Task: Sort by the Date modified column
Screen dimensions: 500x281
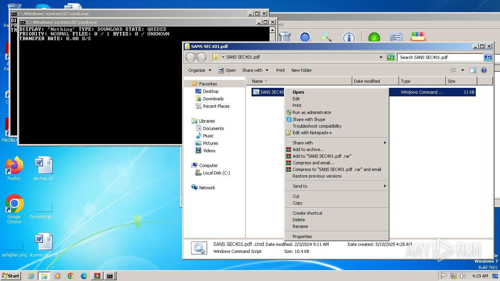Action: (x=375, y=81)
